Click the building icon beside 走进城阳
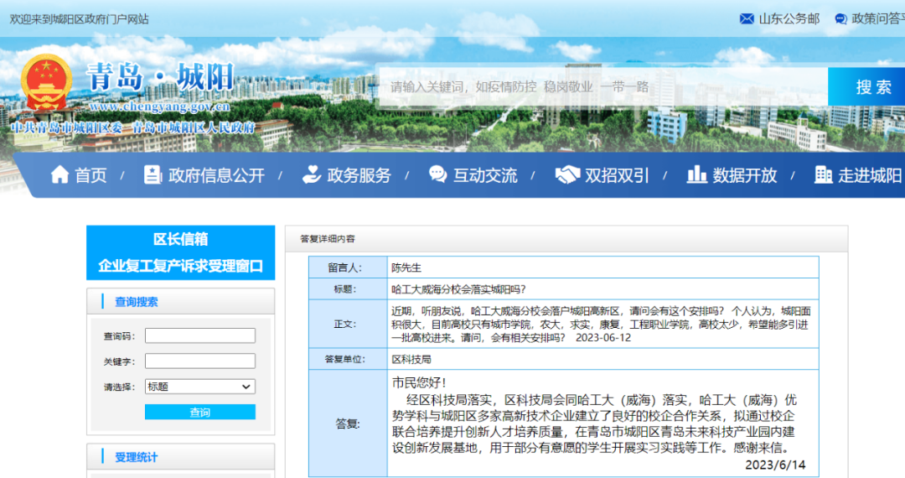Image resolution: width=905 pixels, height=478 pixels. [x=823, y=174]
